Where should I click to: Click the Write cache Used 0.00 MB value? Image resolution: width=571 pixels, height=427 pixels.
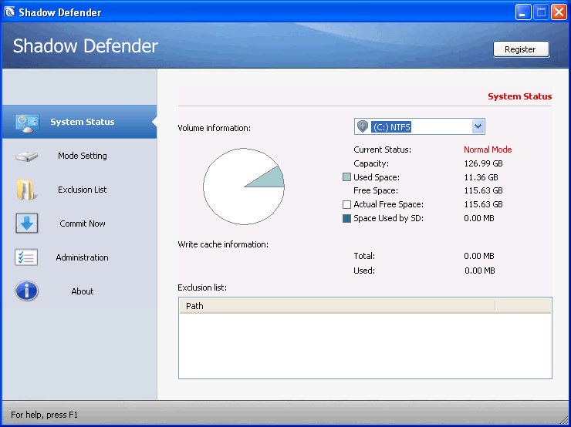[480, 271]
